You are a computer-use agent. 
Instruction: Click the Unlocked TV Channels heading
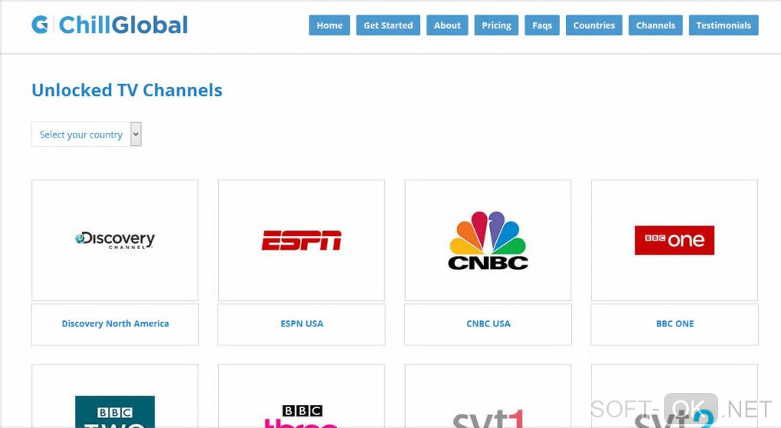click(127, 90)
